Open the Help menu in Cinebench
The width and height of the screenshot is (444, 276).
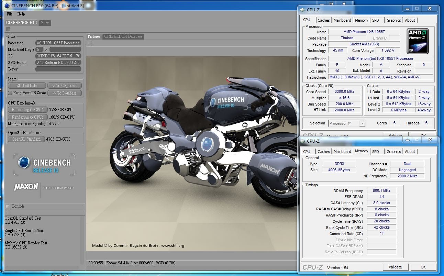[x=21, y=14]
